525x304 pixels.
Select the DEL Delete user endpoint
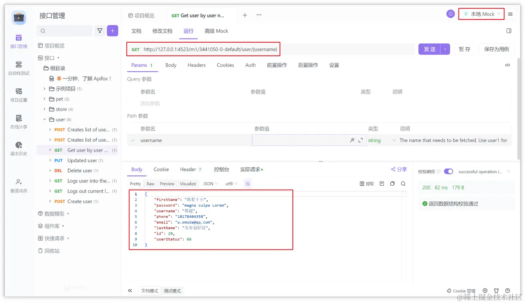(x=76, y=170)
